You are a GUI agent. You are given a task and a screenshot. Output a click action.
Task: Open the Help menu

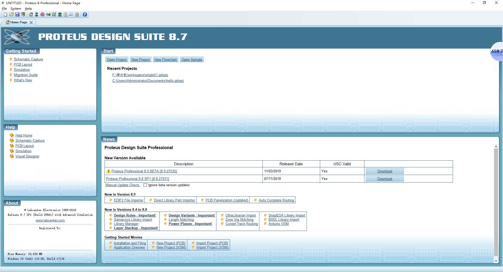28,9
